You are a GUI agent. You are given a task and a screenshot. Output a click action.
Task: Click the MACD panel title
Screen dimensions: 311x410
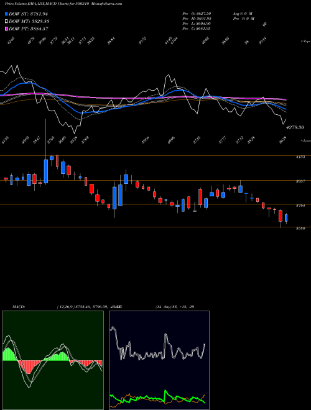pos(18,307)
